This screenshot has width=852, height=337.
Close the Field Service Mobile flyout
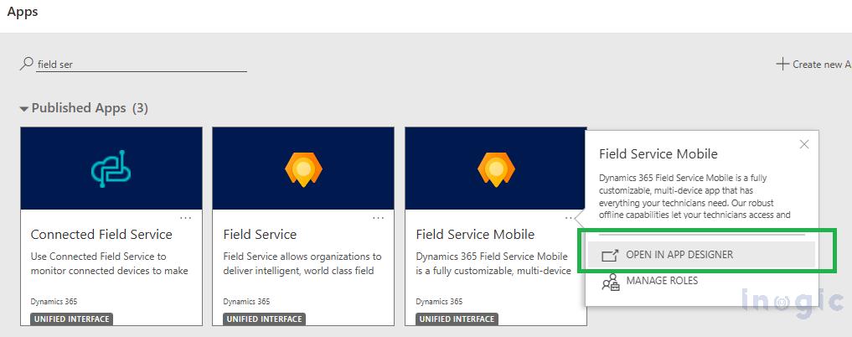click(x=804, y=144)
